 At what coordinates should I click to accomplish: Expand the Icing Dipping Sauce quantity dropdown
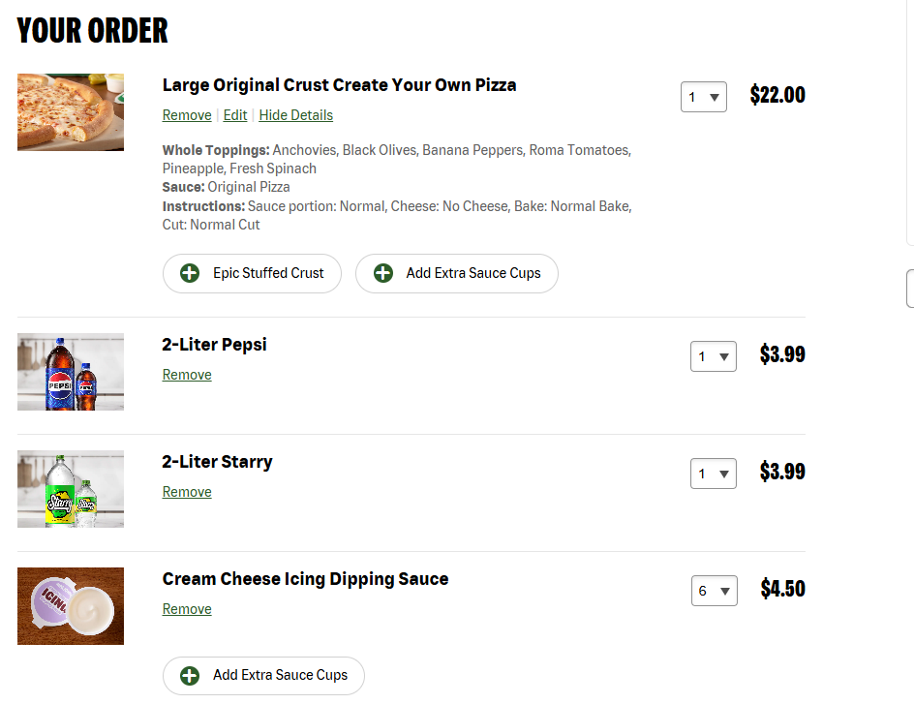point(715,591)
